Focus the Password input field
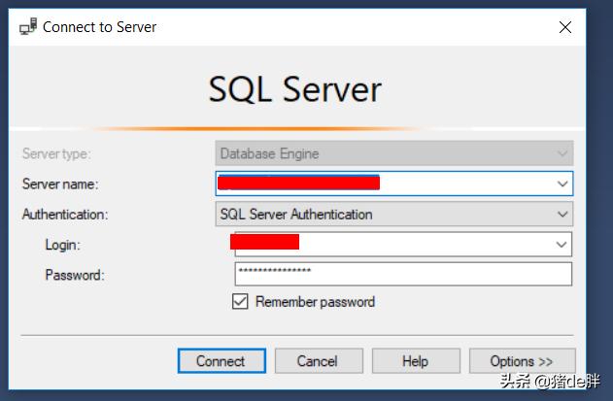This screenshot has height=401, width=613. [x=403, y=275]
